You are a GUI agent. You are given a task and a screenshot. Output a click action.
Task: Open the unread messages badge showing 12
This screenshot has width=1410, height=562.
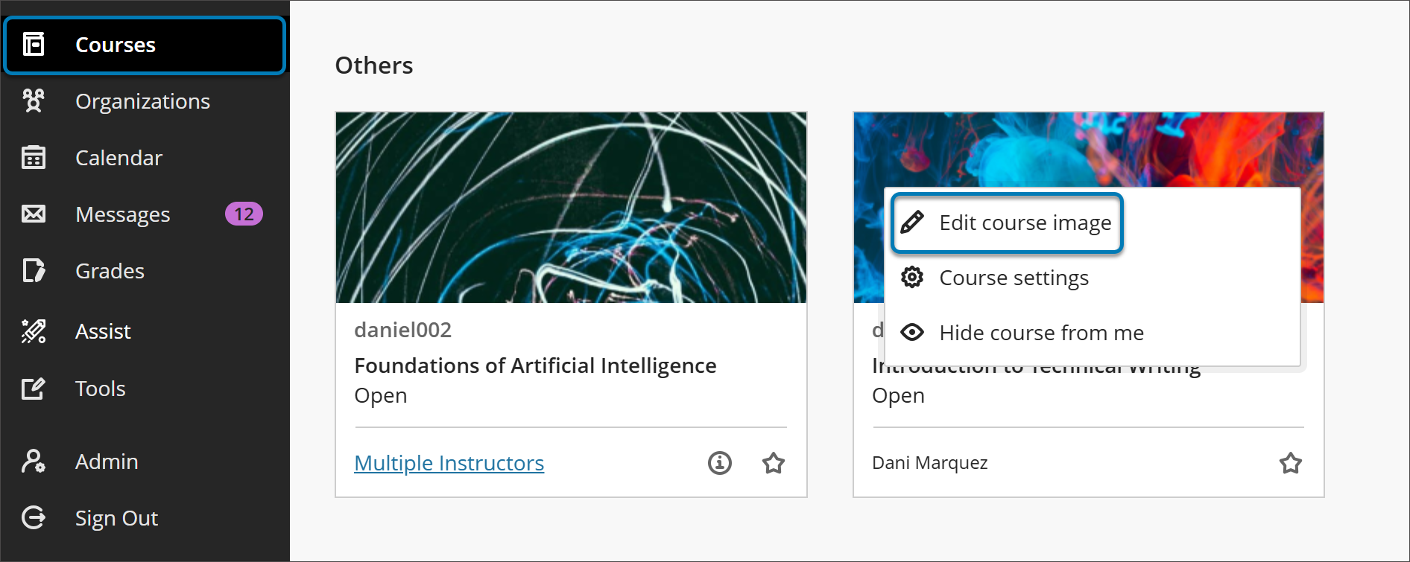[244, 214]
